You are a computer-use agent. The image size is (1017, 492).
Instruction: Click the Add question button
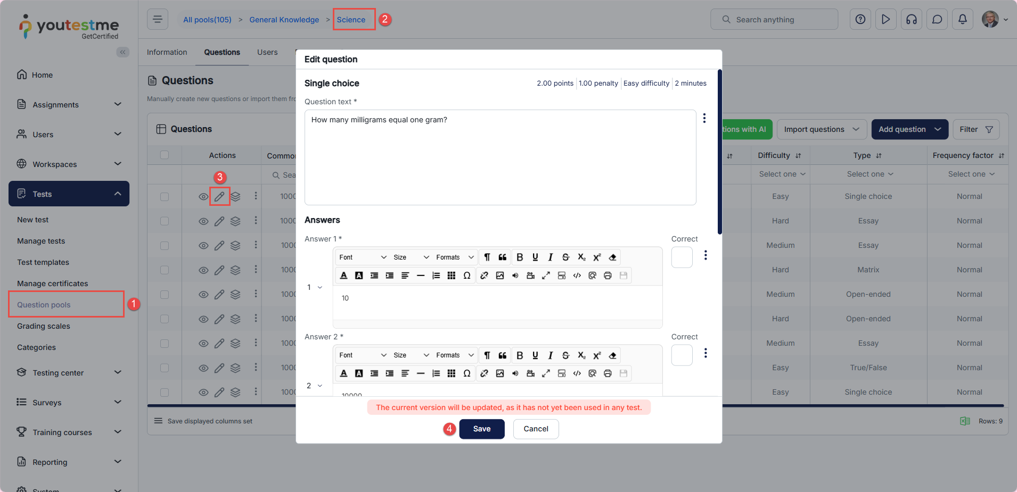[909, 129]
